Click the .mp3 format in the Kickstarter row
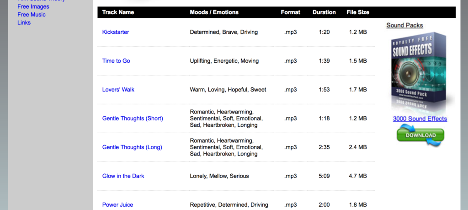The width and height of the screenshot is (468, 210). 290,32
